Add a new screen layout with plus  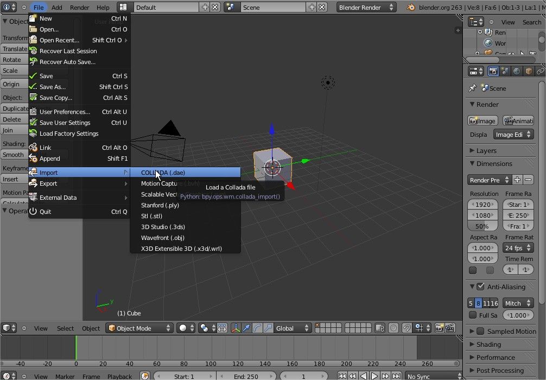tap(205, 7)
